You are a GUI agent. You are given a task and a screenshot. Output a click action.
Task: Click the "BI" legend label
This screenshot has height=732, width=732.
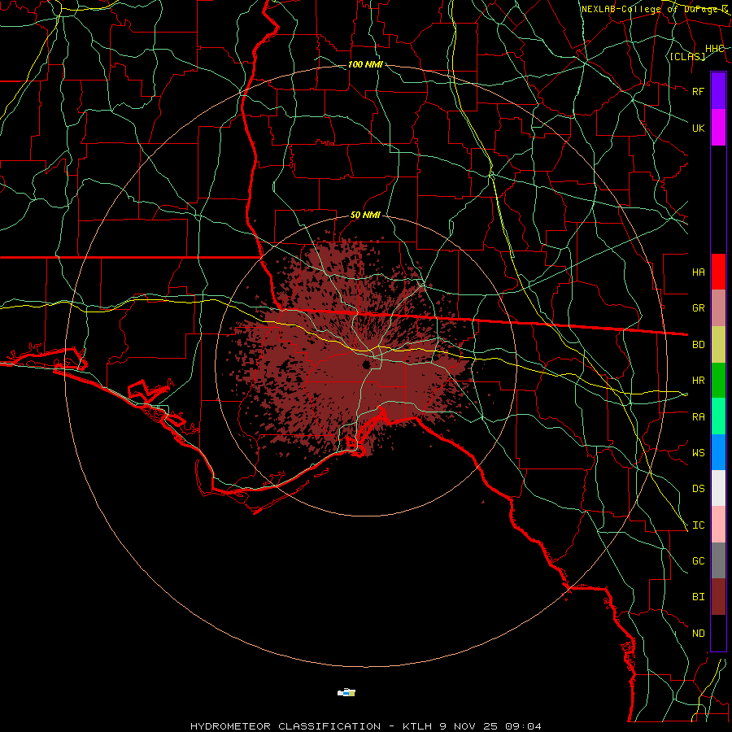[698, 597]
